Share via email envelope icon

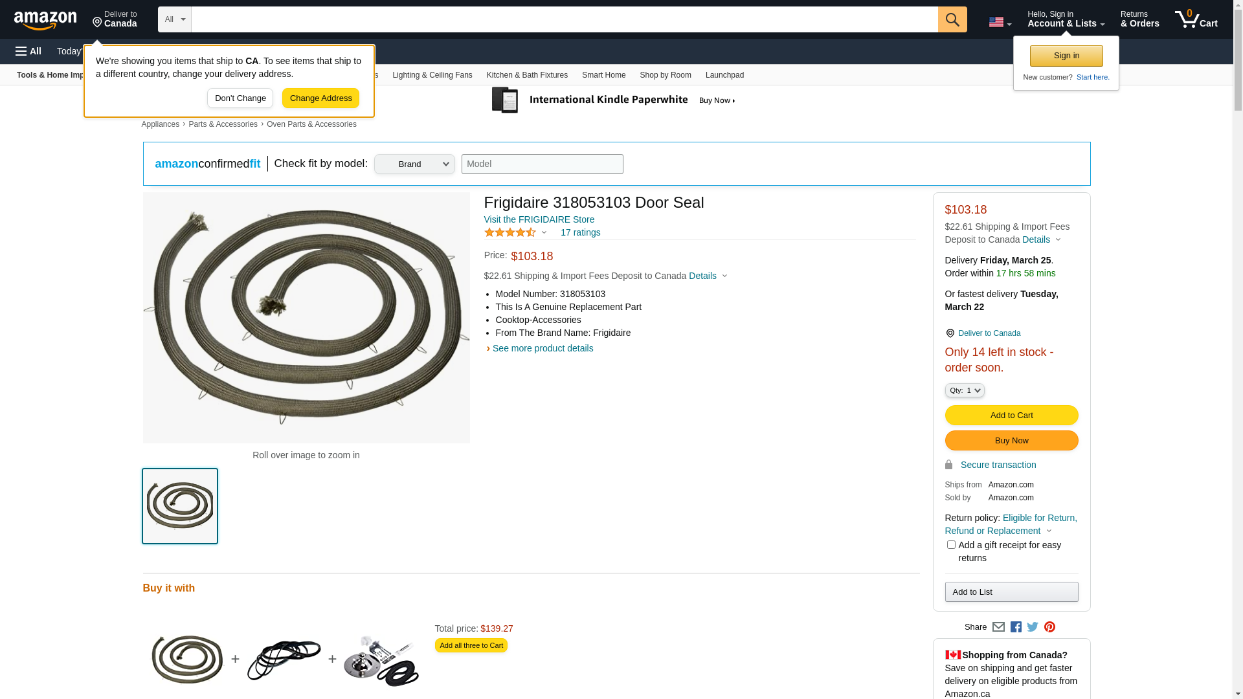998,627
